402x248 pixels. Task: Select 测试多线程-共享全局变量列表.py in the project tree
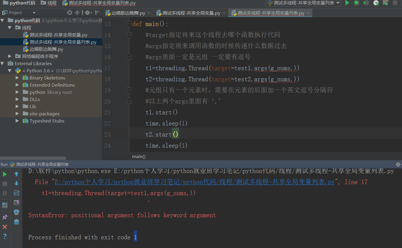[x=63, y=42]
